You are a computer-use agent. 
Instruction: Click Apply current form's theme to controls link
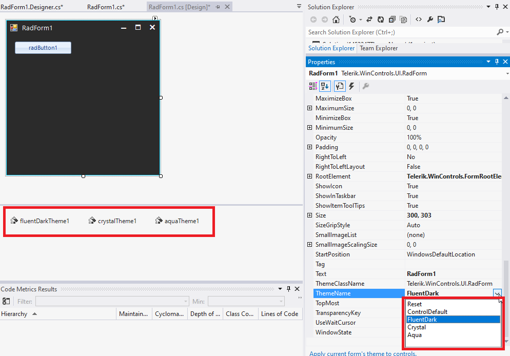click(x=363, y=353)
